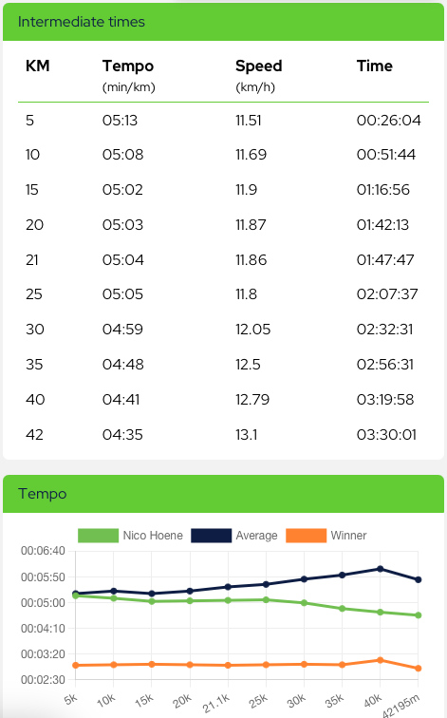The image size is (447, 718).
Task: Click the KM column header
Action: tap(38, 66)
